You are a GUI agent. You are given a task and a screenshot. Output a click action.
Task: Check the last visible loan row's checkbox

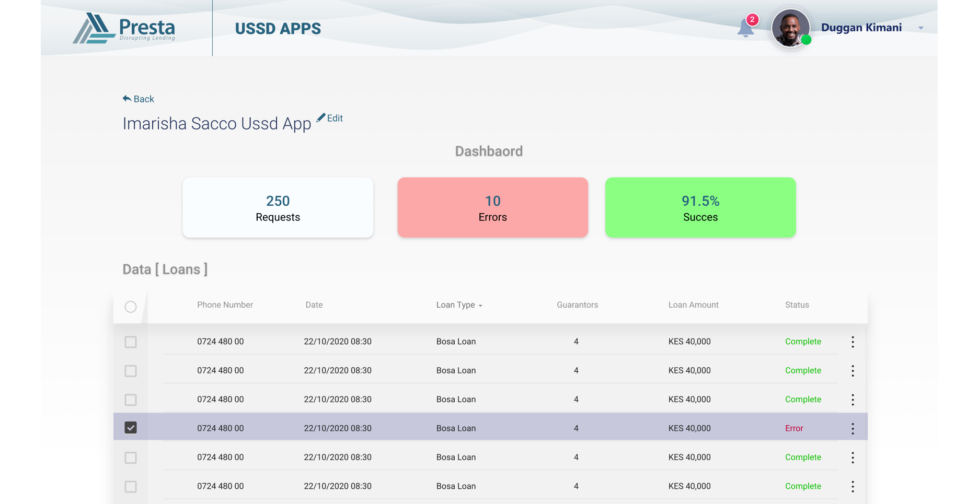pos(131,486)
